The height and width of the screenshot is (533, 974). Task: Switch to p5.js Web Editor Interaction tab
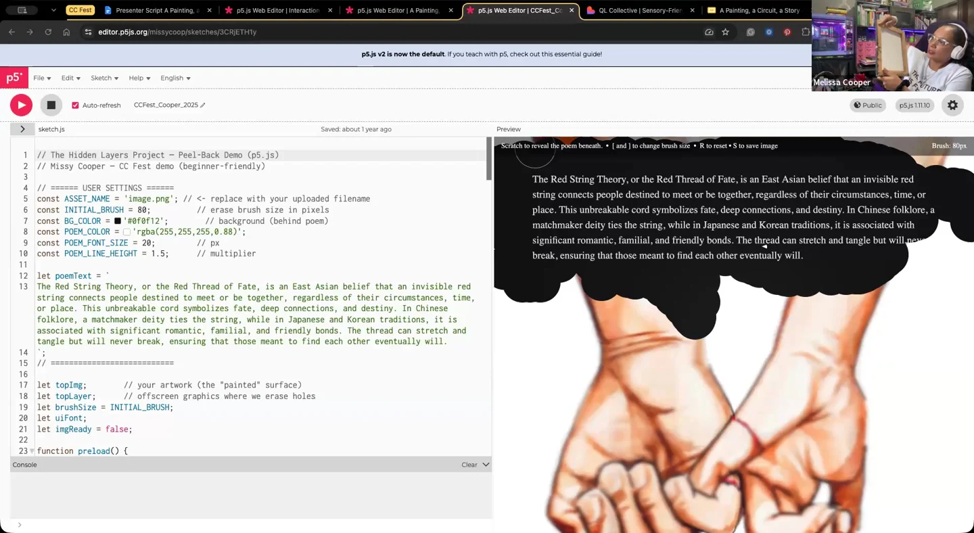coord(278,10)
